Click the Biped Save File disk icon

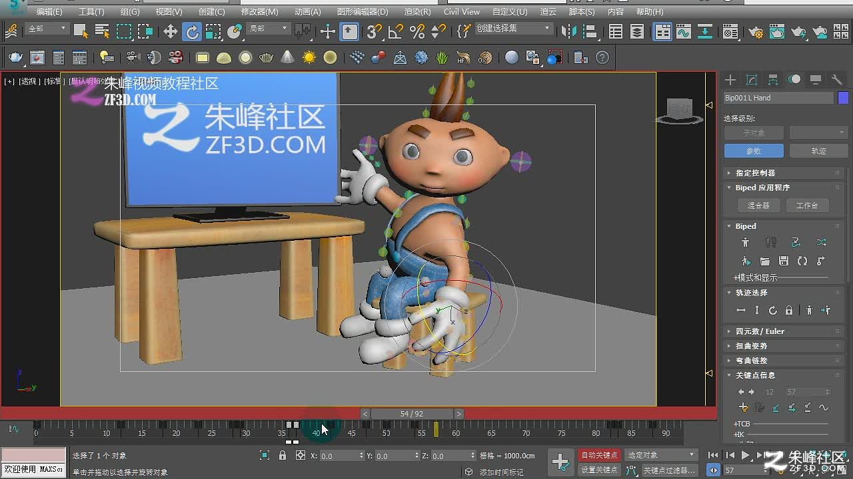784,261
